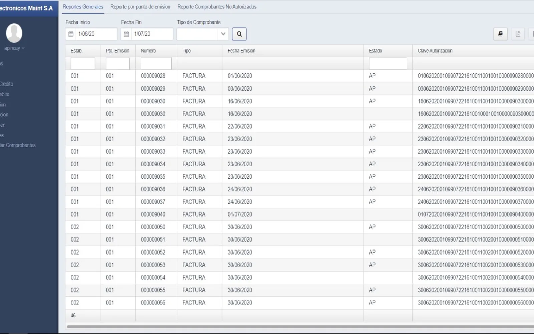Focus the Numero column filter box
Screen dimensions: 534x334
pos(156,63)
